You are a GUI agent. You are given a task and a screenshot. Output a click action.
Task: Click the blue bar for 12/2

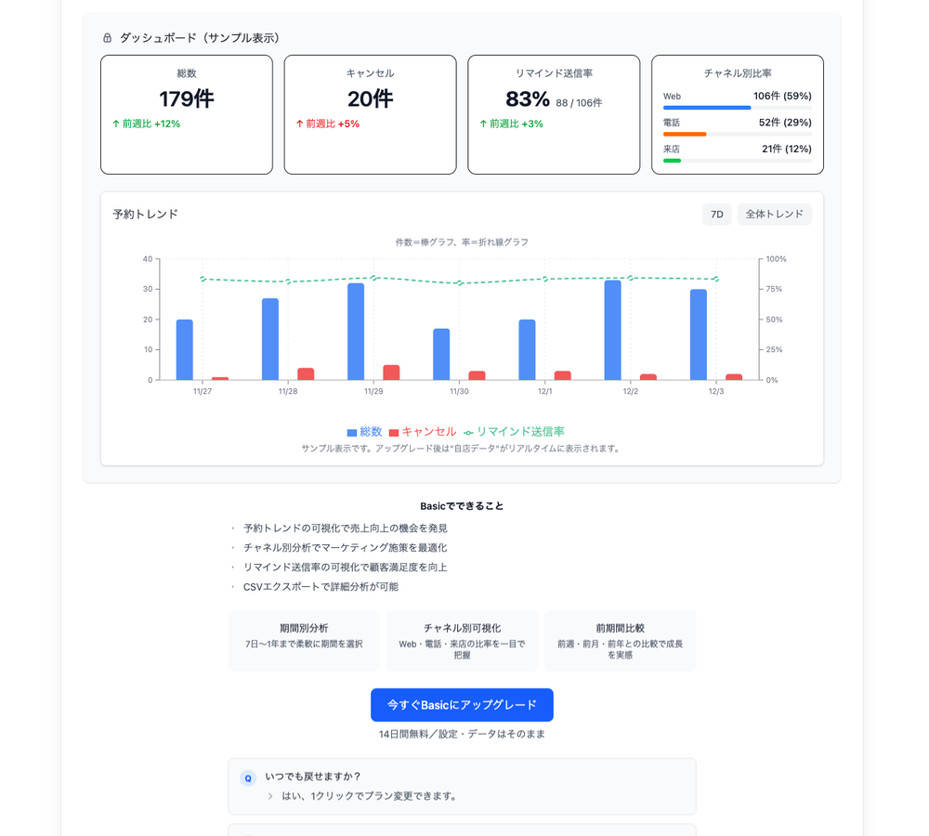(x=612, y=330)
